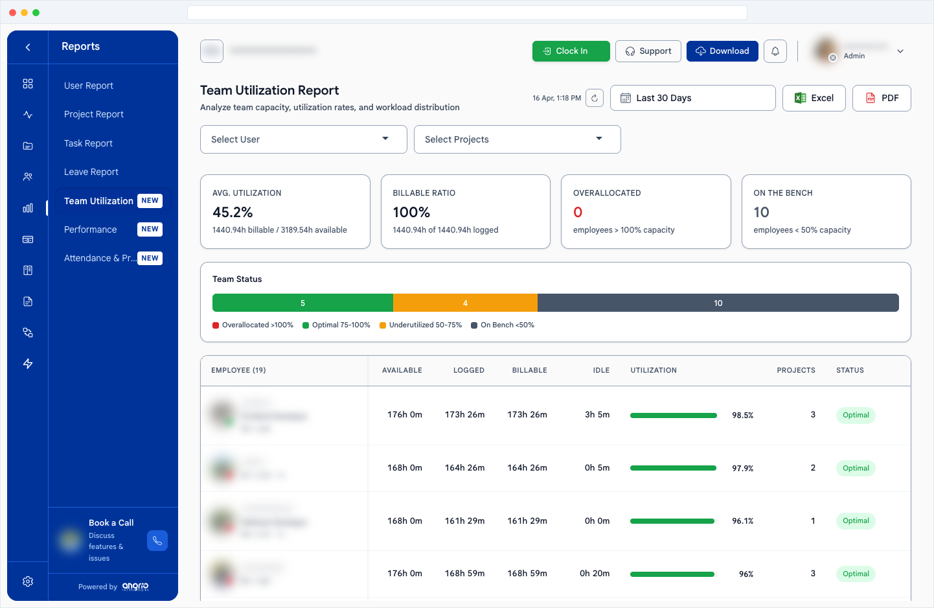Collapse sidebar with back arrow
Viewport: 934px width, 608px height.
pos(28,47)
